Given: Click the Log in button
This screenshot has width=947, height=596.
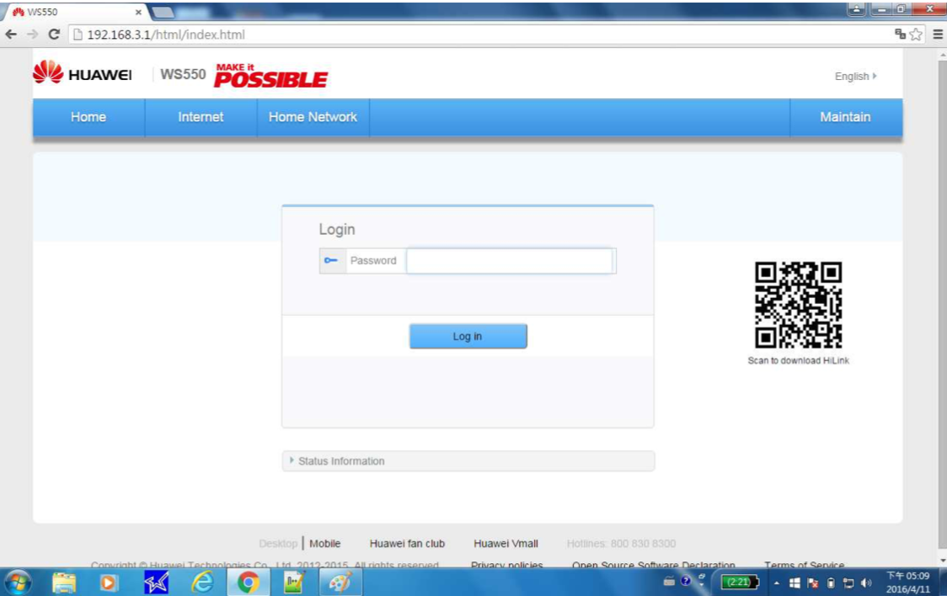Looking at the screenshot, I should point(468,336).
